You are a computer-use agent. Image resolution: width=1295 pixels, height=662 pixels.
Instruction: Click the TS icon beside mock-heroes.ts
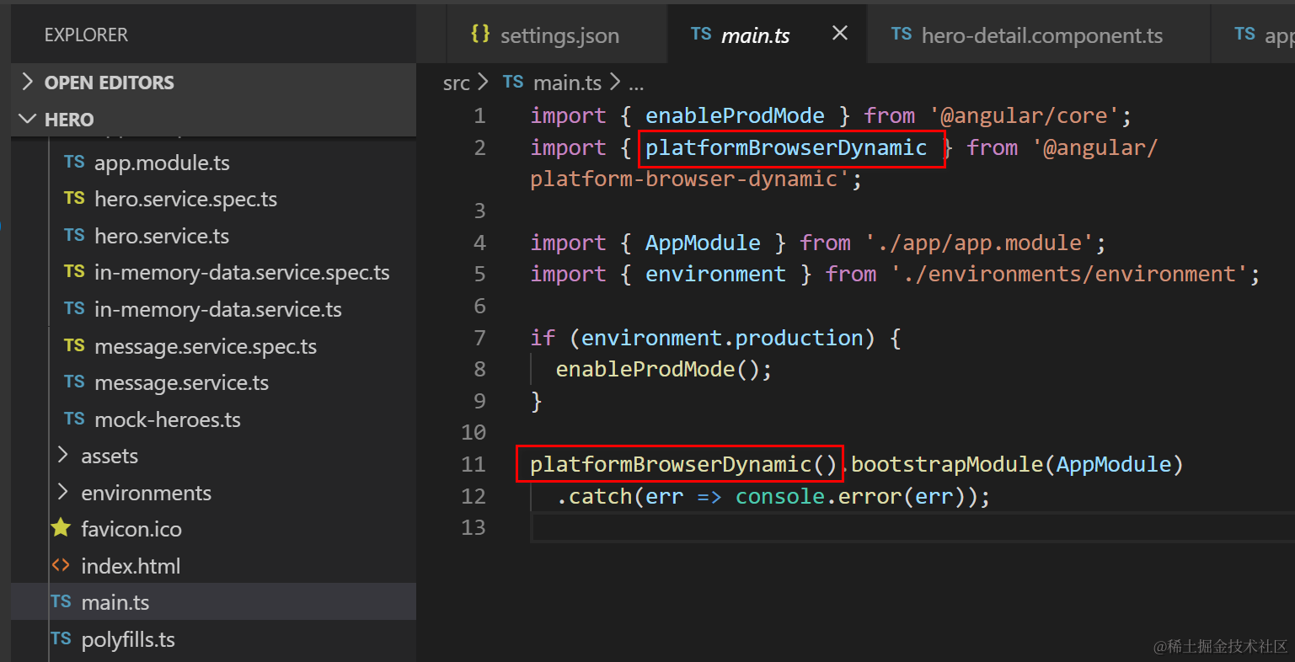[x=74, y=419]
